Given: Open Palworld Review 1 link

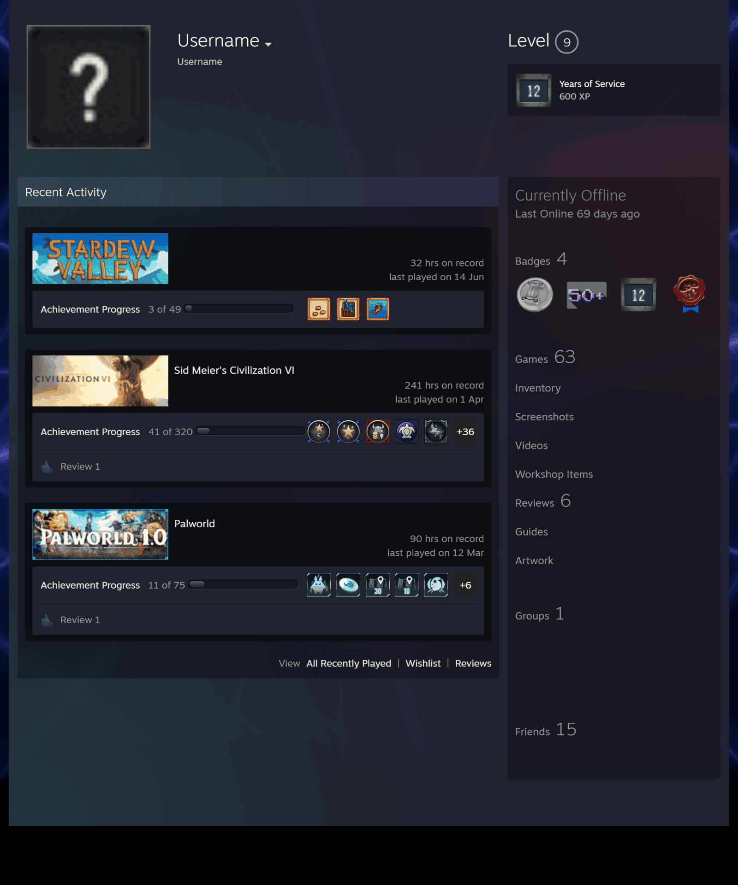Looking at the screenshot, I should [x=80, y=620].
